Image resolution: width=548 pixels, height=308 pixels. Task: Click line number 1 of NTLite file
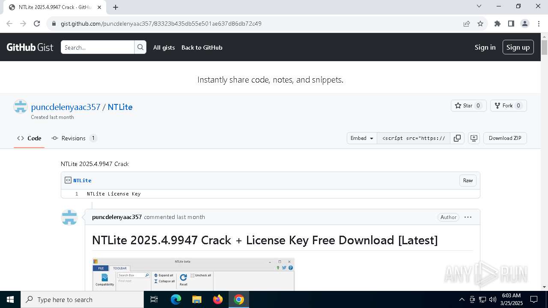77,194
